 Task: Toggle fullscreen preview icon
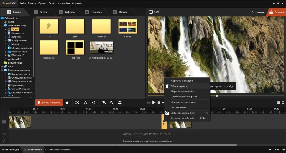pyautogui.click(x=283, y=102)
